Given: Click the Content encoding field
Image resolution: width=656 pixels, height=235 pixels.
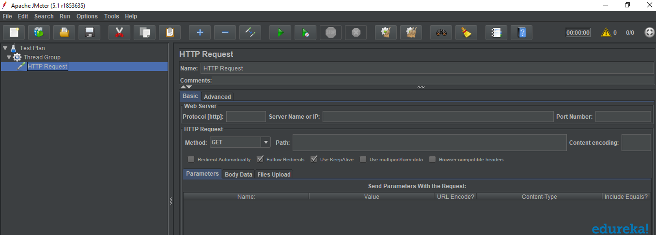Looking at the screenshot, I should click(636, 143).
